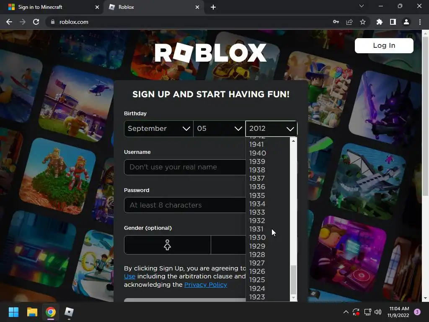The width and height of the screenshot is (429, 322).
Task: Click the year list scroll-up arrow
Action: pyautogui.click(x=294, y=141)
